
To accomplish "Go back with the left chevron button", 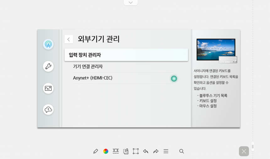I will coord(69,39).
